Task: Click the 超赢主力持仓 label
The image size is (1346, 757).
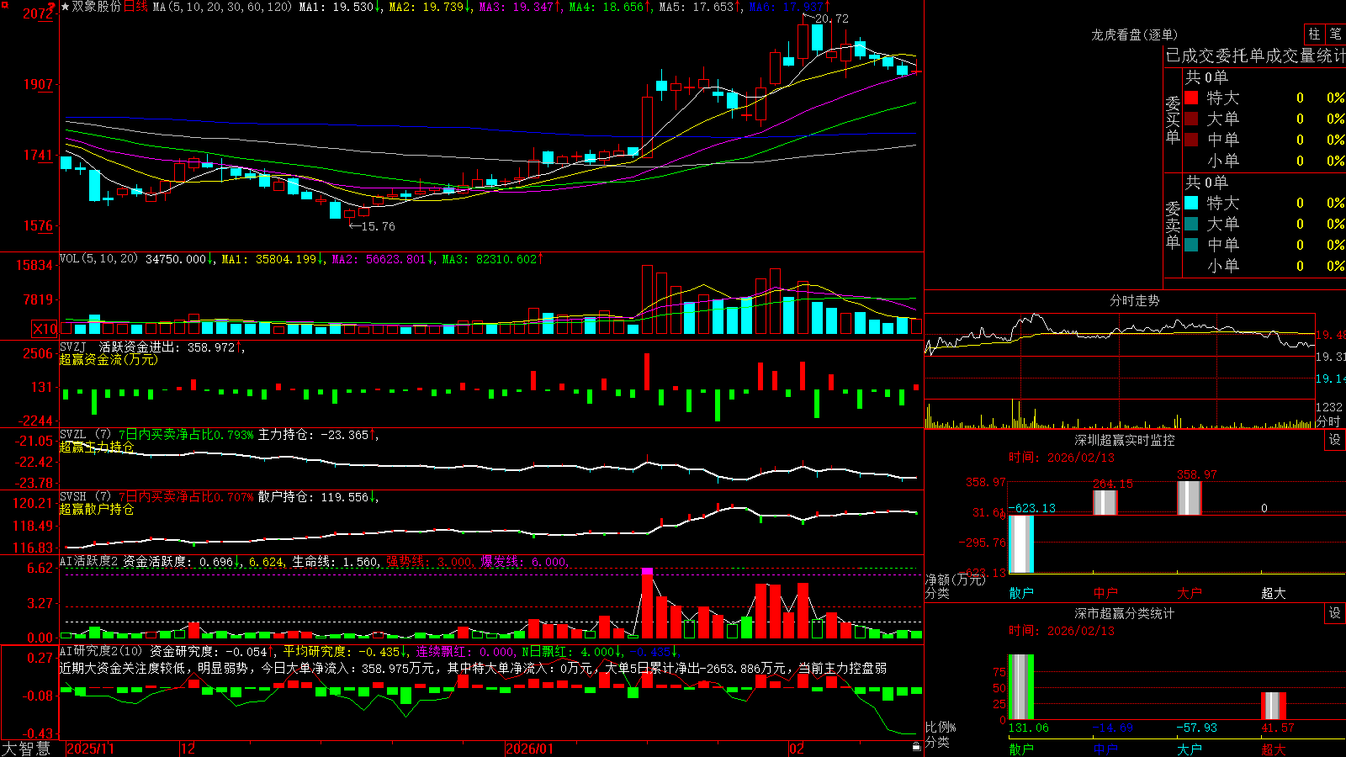Action: point(97,447)
